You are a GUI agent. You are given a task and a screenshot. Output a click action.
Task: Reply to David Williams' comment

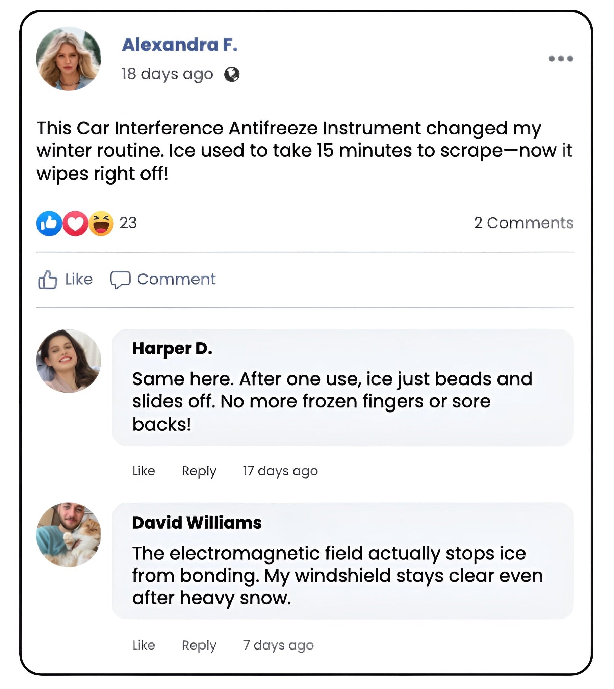click(x=199, y=645)
